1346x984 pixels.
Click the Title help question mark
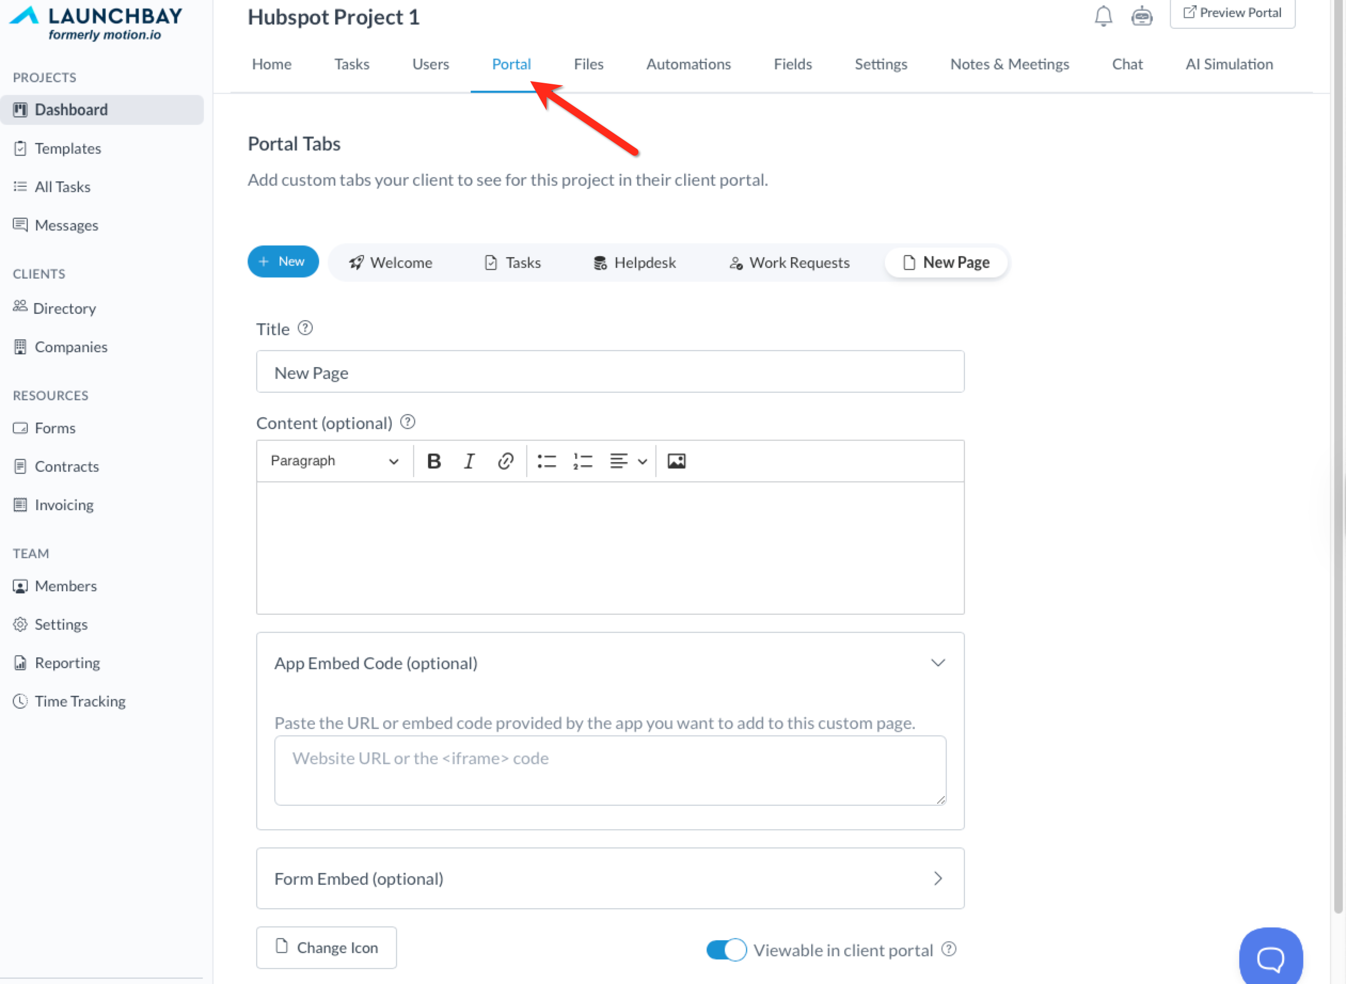pyautogui.click(x=305, y=328)
